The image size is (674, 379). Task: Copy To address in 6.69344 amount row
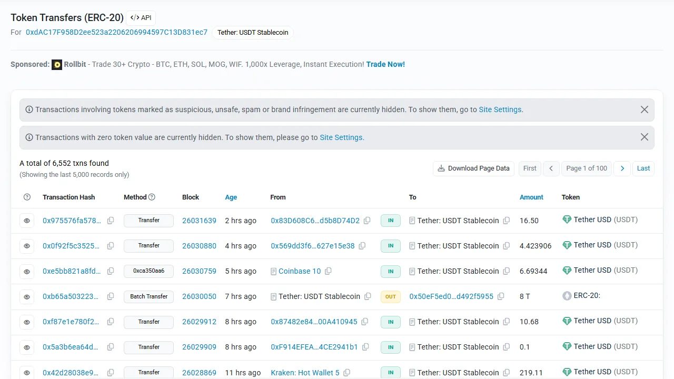tap(507, 271)
